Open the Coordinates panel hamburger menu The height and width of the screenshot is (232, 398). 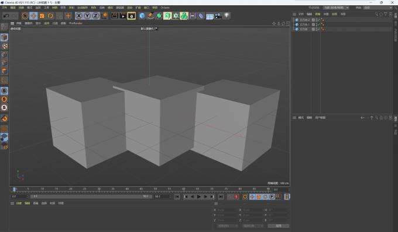coord(216,203)
